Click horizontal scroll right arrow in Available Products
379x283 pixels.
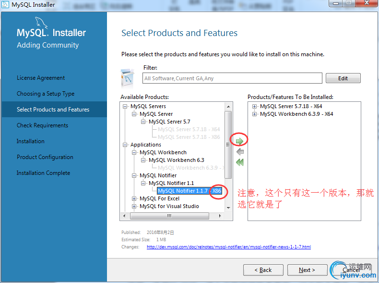(220, 216)
